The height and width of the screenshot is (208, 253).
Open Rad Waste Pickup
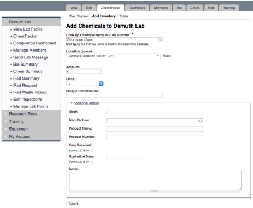point(30,92)
